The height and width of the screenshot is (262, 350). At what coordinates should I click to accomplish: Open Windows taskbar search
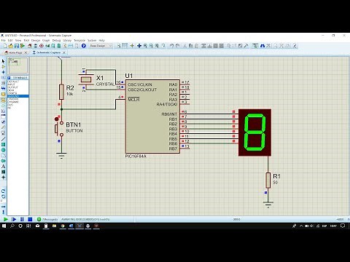(x=12, y=226)
